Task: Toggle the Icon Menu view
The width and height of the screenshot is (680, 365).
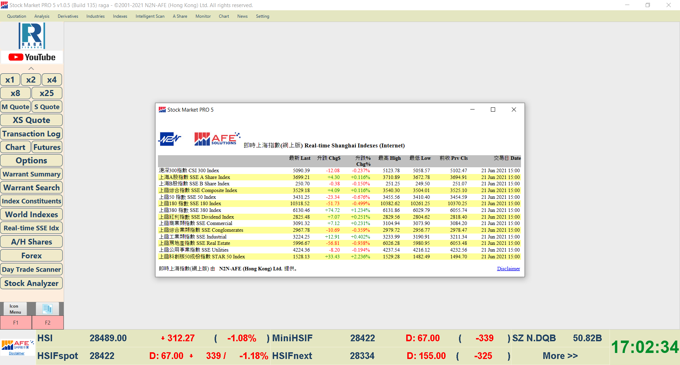Action: click(x=15, y=309)
